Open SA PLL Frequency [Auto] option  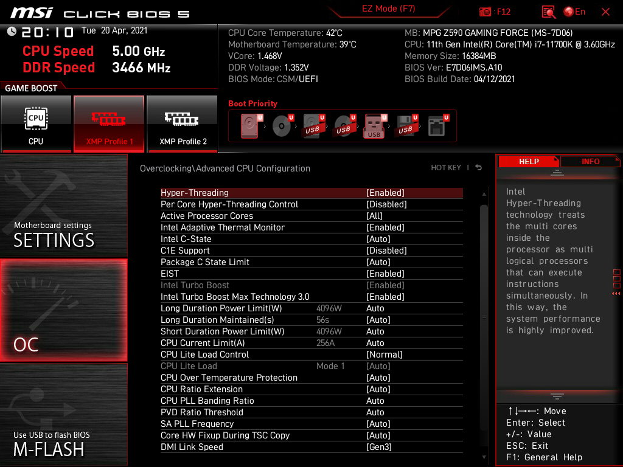click(x=311, y=423)
